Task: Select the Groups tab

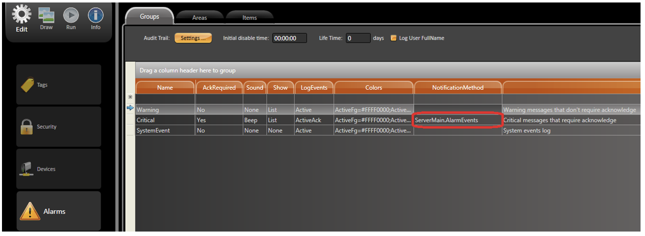Action: point(149,17)
